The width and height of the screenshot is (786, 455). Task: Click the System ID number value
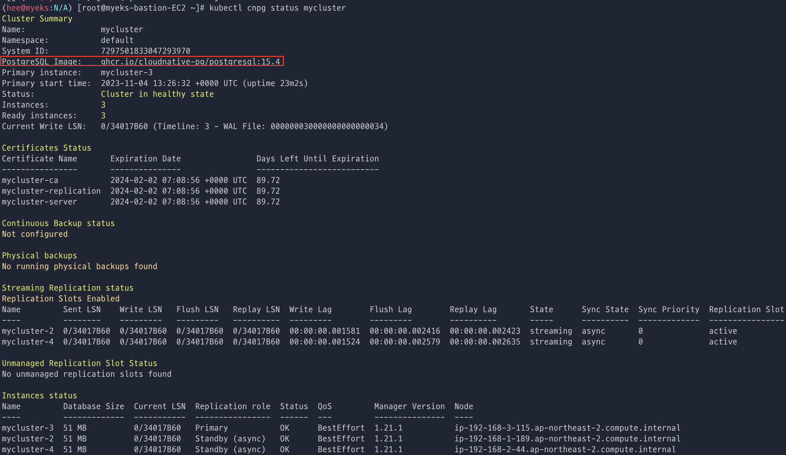tap(145, 51)
